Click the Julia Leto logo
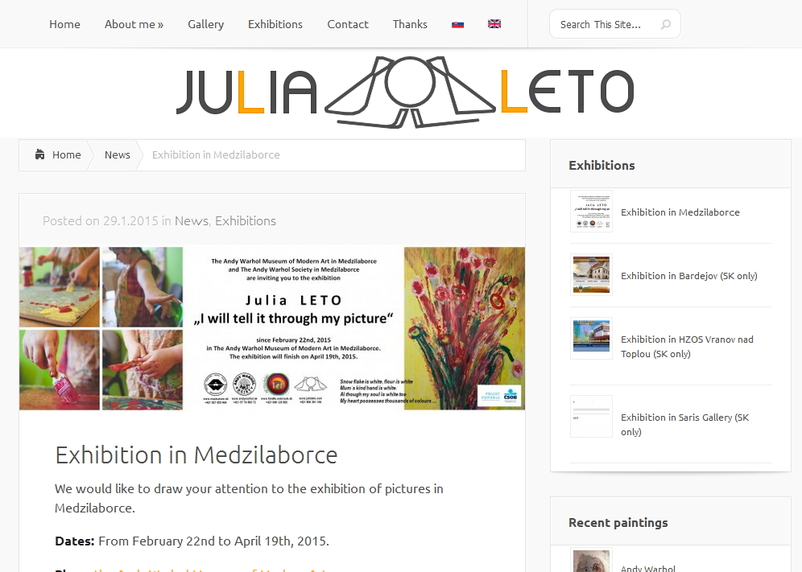 click(x=405, y=92)
